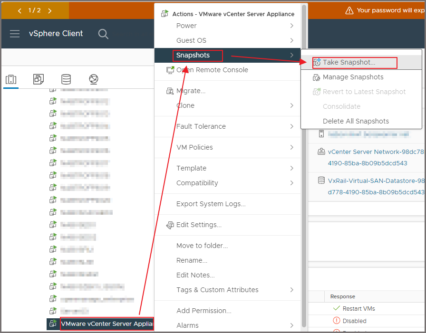Click the Migrate icon
The height and width of the screenshot is (333, 426).
coord(170,91)
